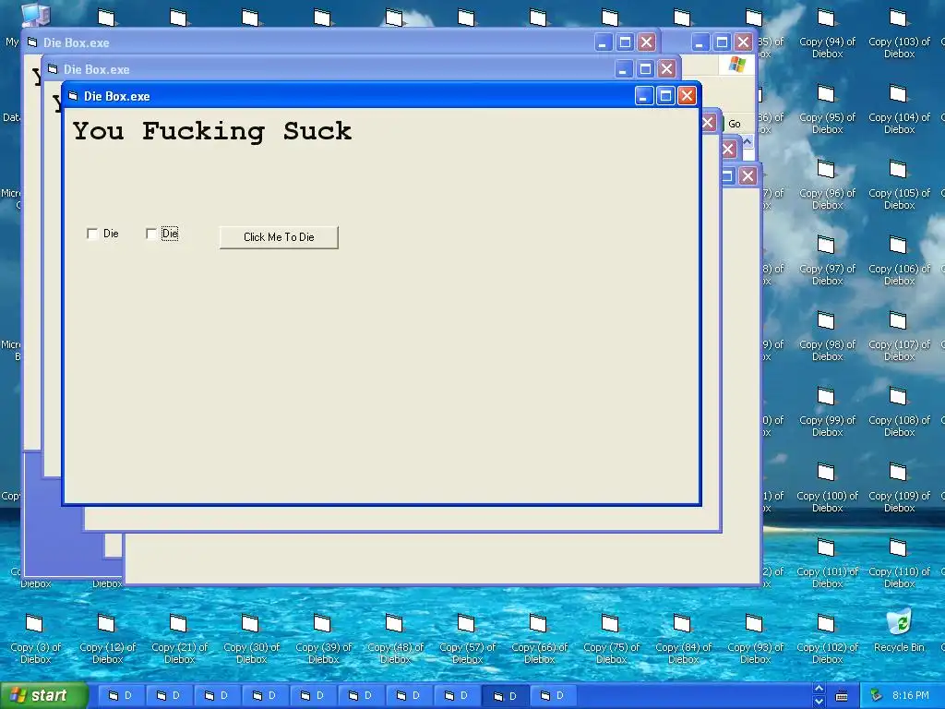
Task: Pick the Copy (97) of Diebox icon
Action: coord(827,260)
